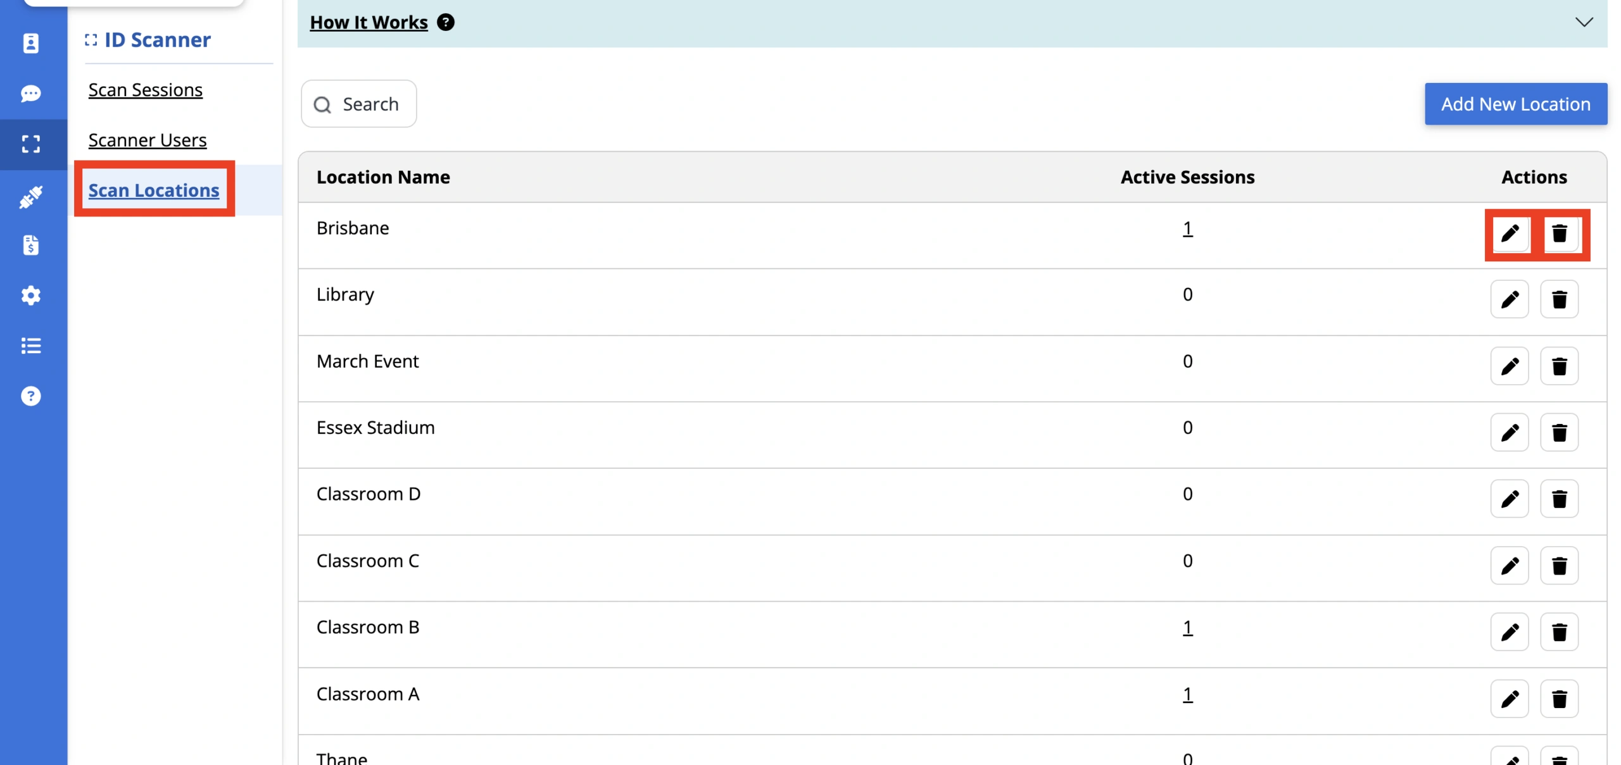The height and width of the screenshot is (765, 1621).
Task: Edit the Classroom C location
Action: pyautogui.click(x=1510, y=565)
